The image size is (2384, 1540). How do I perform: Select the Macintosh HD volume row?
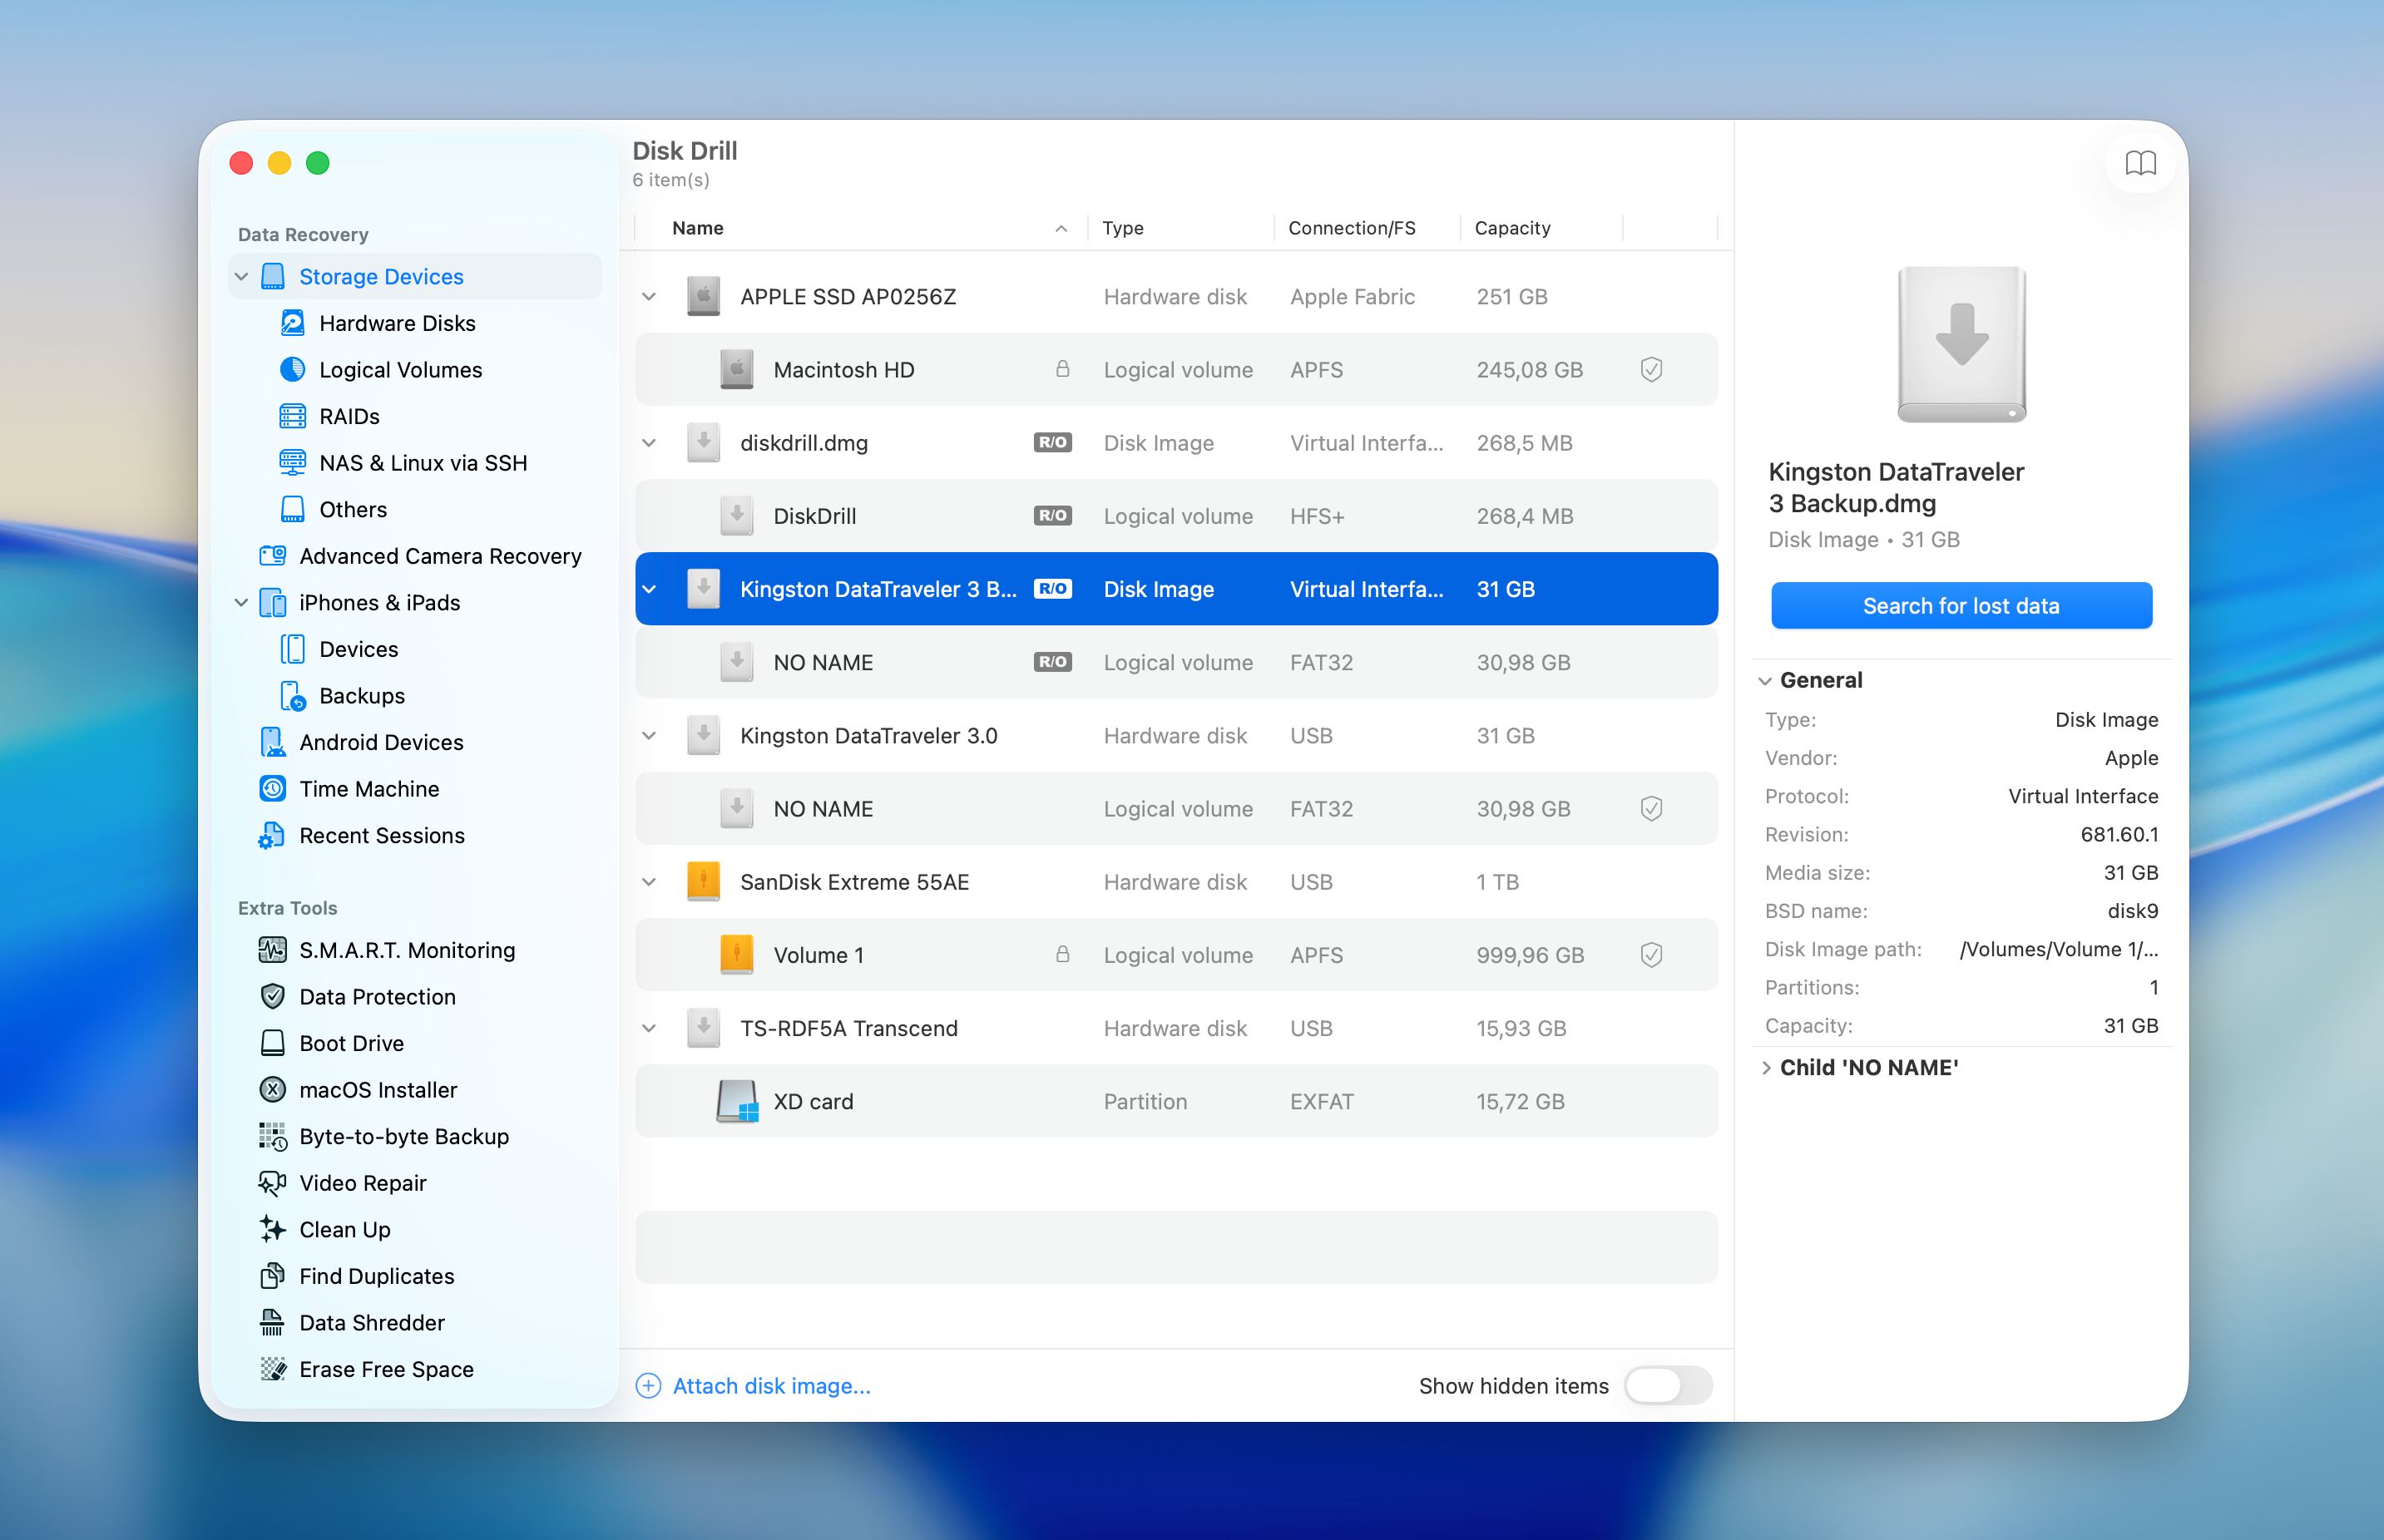point(1176,370)
